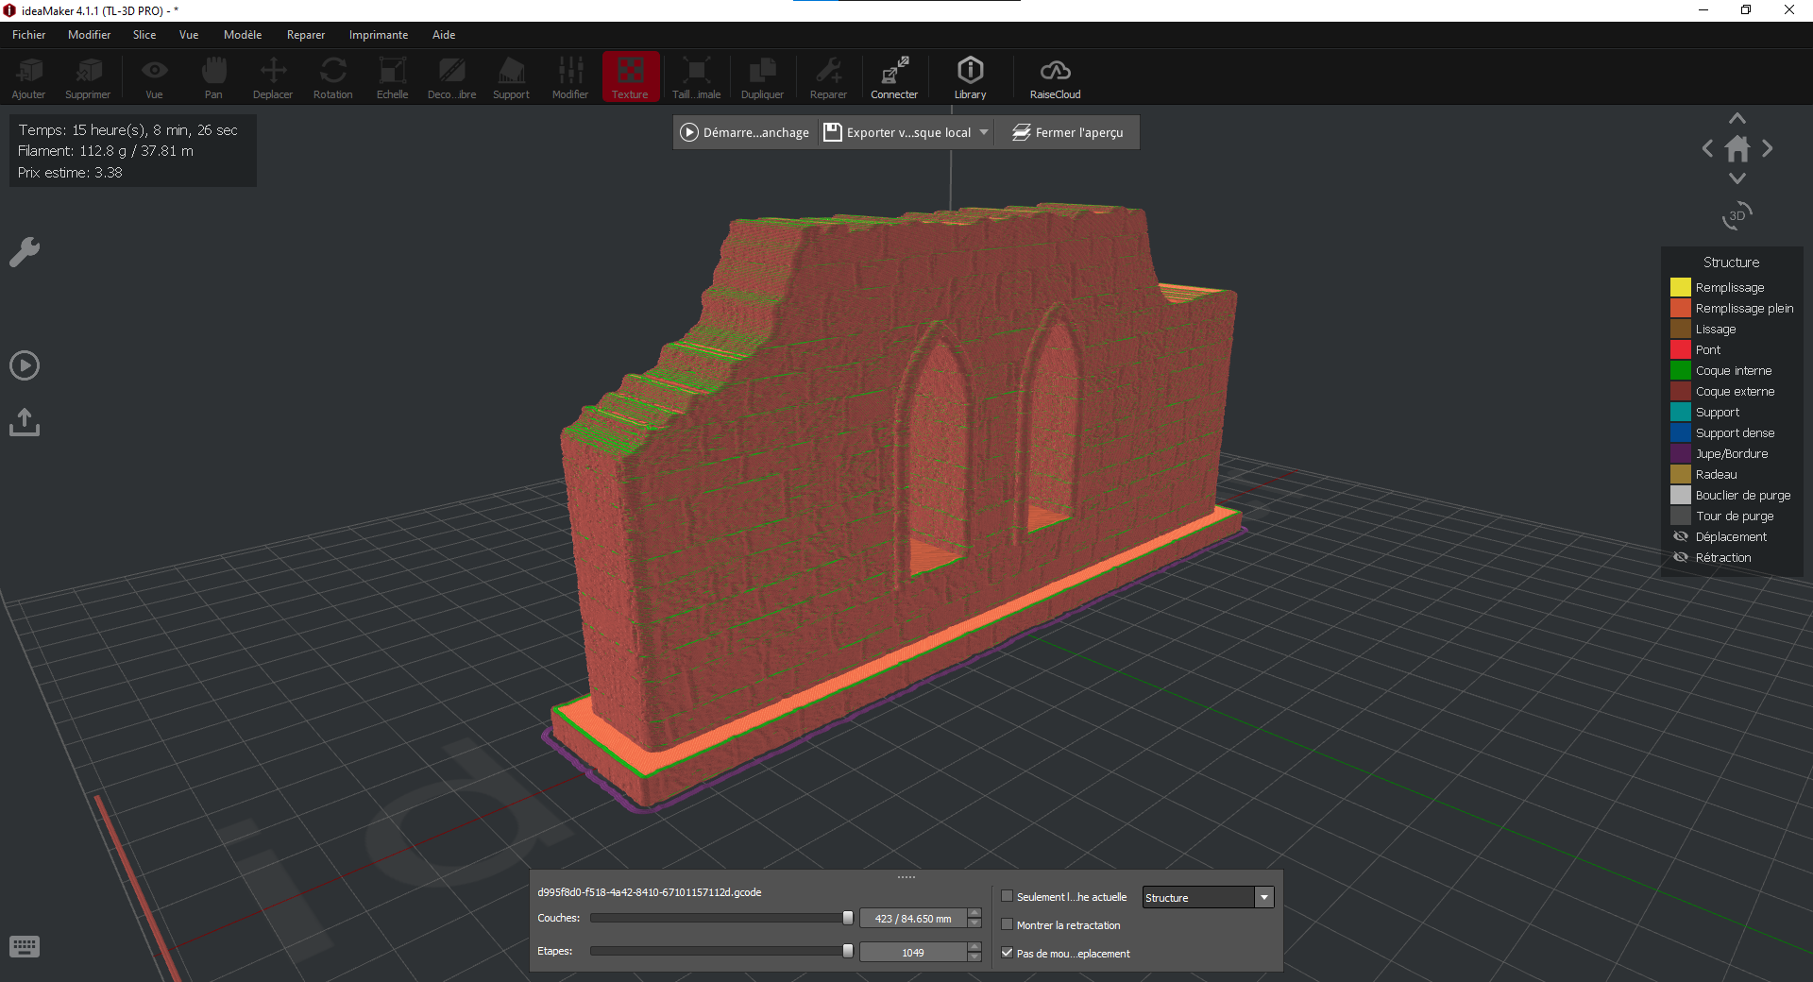Viewport: 1813px width, 982px height.
Task: Click the Couches 423 / 84.650 mm field
Action: pos(913,919)
